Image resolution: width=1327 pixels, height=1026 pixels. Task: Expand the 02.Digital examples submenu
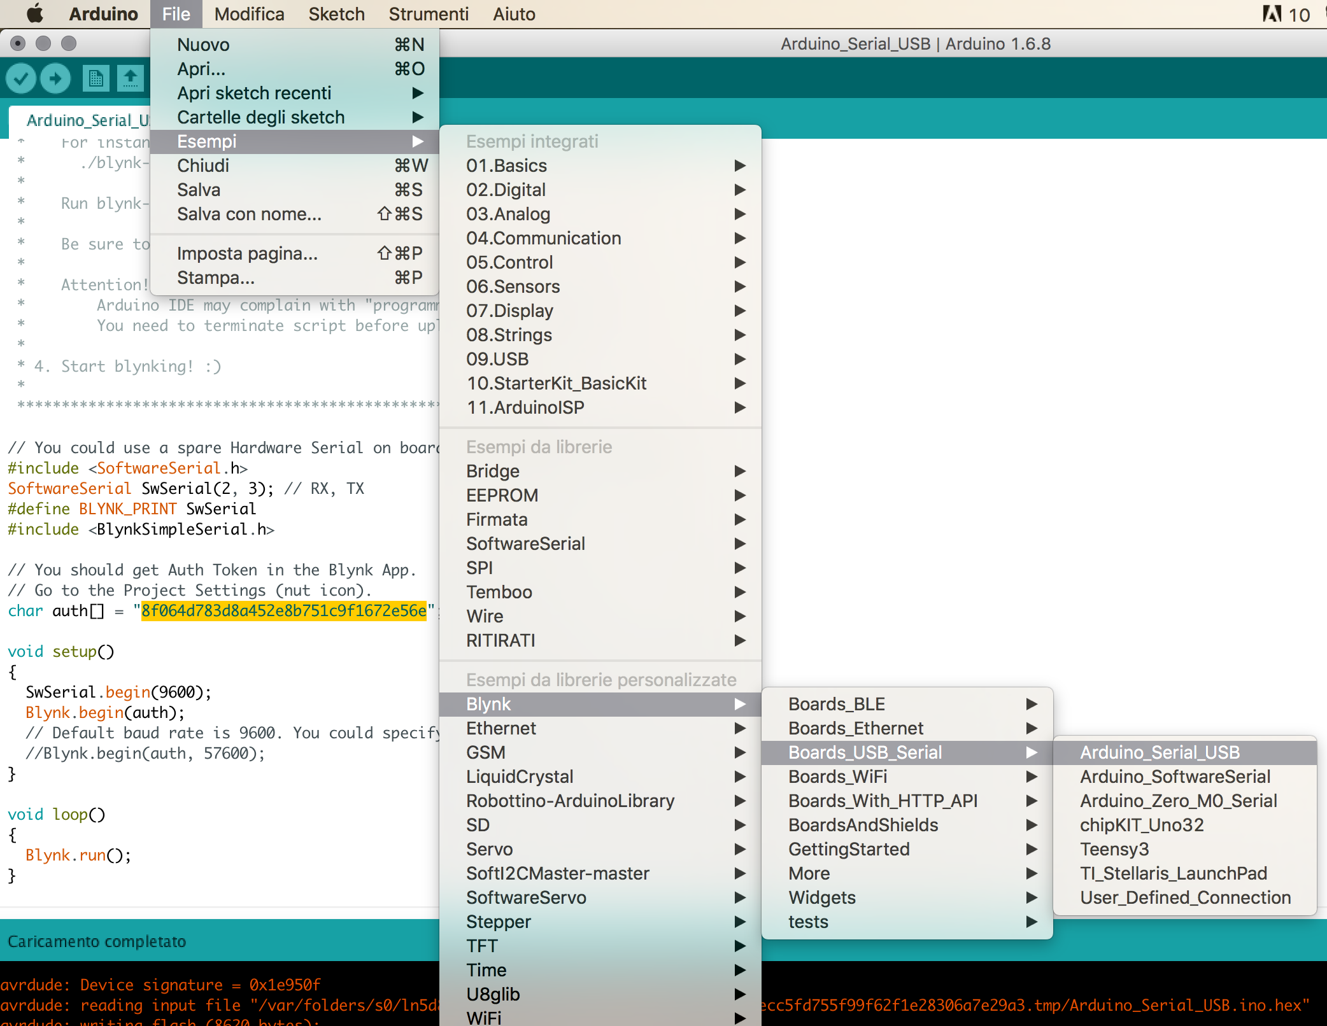click(x=600, y=190)
